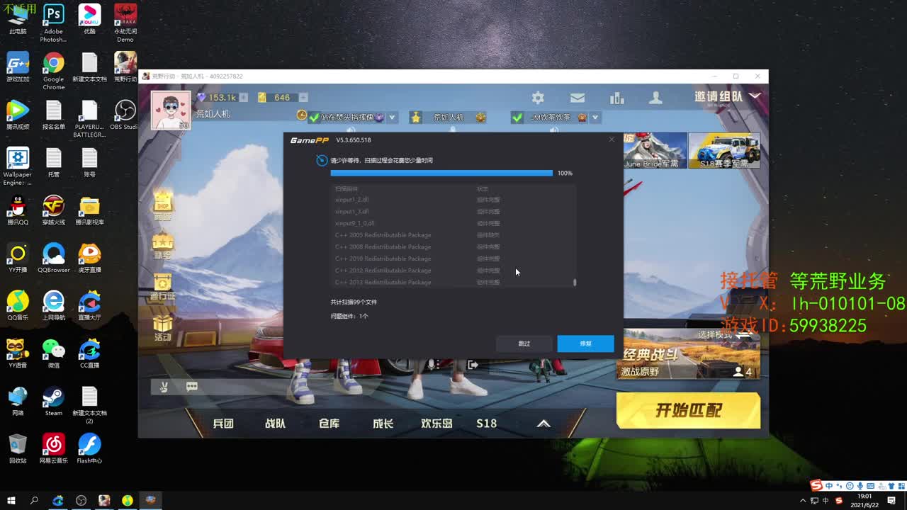Select the C++ 2010 Redistributable Package row
The height and width of the screenshot is (510, 907).
pyautogui.click(x=453, y=259)
